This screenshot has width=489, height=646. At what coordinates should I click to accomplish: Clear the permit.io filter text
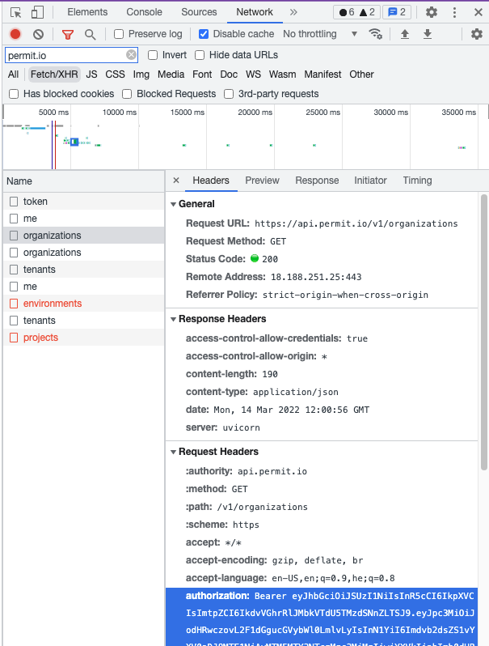[x=131, y=55]
